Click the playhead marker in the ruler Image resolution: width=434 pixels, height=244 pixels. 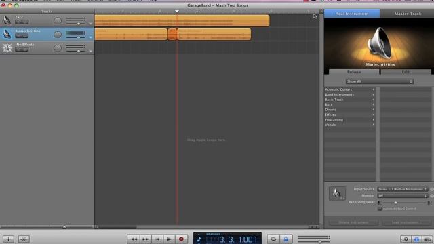(177, 12)
